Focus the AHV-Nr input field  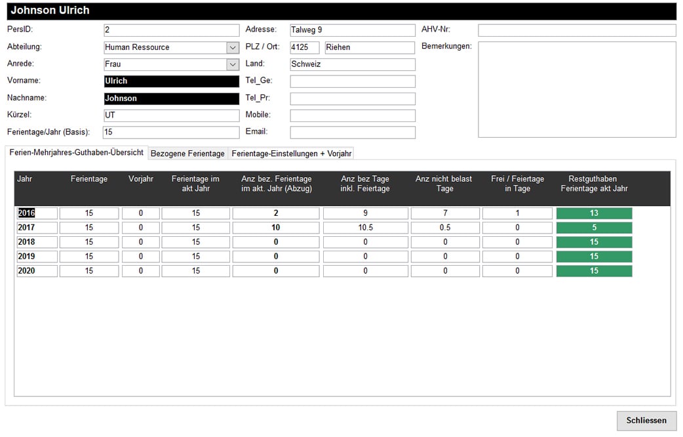tap(576, 30)
